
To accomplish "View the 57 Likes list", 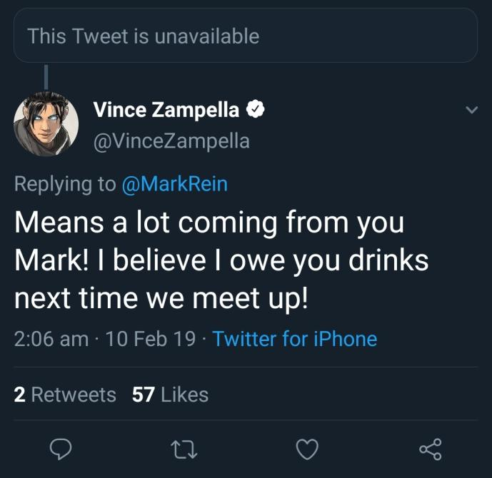I will pyautogui.click(x=170, y=395).
